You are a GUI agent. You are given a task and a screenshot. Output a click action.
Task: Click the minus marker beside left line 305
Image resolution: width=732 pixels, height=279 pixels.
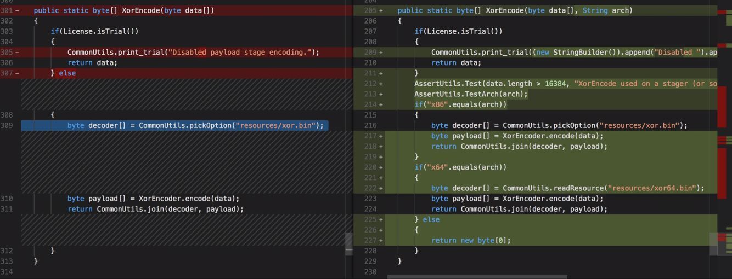point(17,53)
